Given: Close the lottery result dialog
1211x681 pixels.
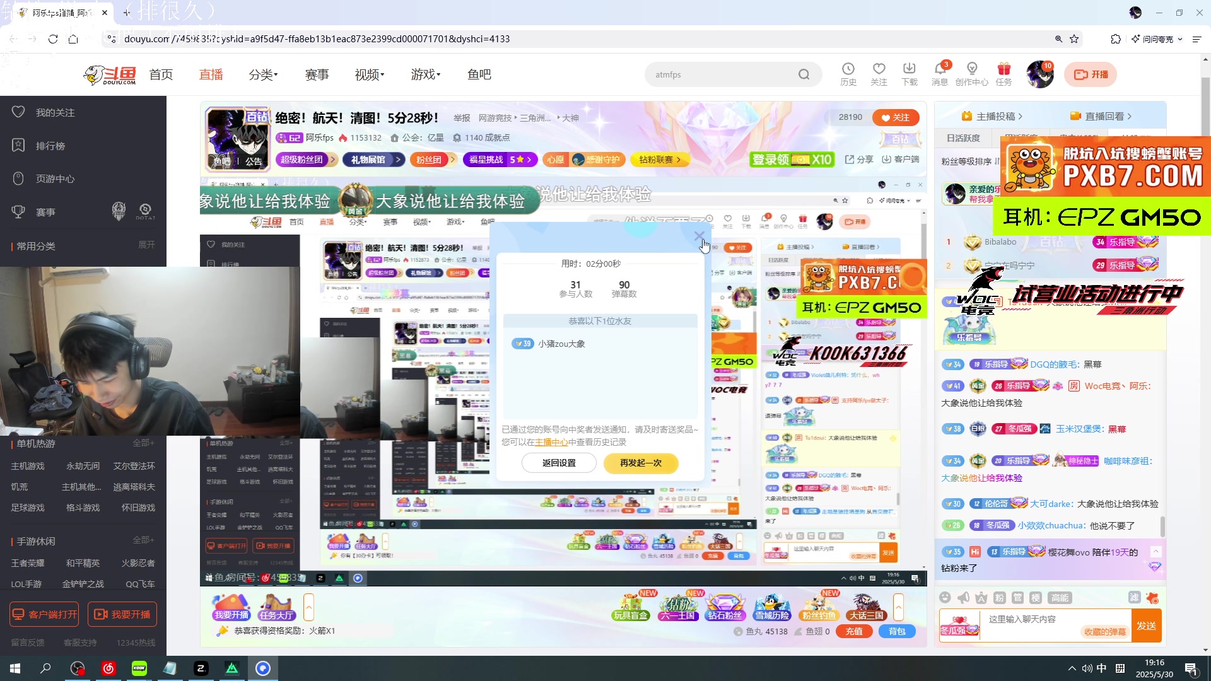Looking at the screenshot, I should coord(699,236).
